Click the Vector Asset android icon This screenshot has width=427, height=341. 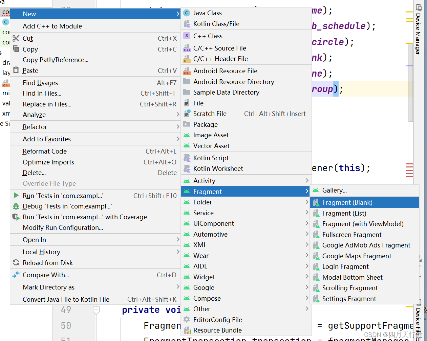pyautogui.click(x=187, y=146)
